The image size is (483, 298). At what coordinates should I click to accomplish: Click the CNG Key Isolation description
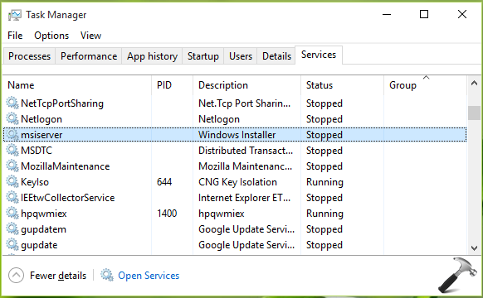237,182
